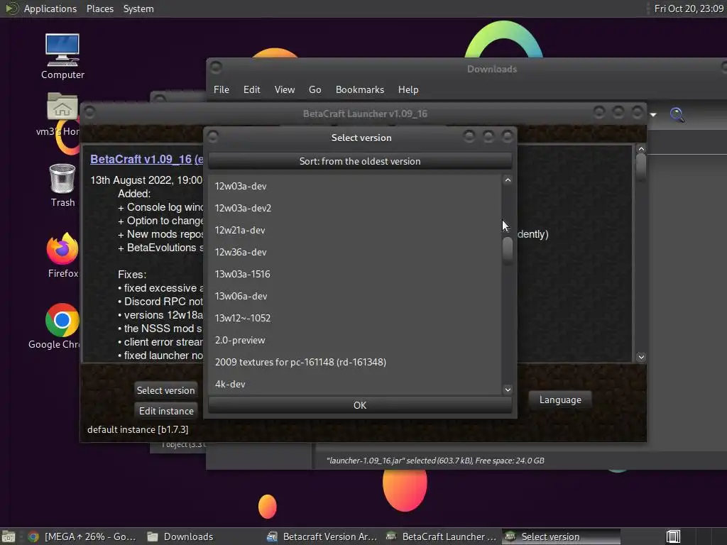
Task: Switch to BetaCraft Launcher taskbar entry
Action: (x=442, y=536)
